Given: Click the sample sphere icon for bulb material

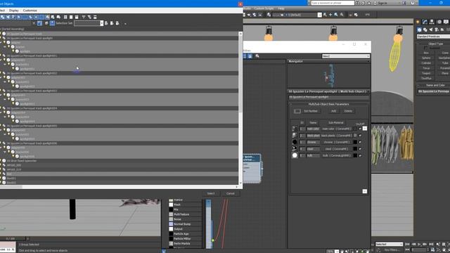Looking at the screenshot, I should pos(295,155).
